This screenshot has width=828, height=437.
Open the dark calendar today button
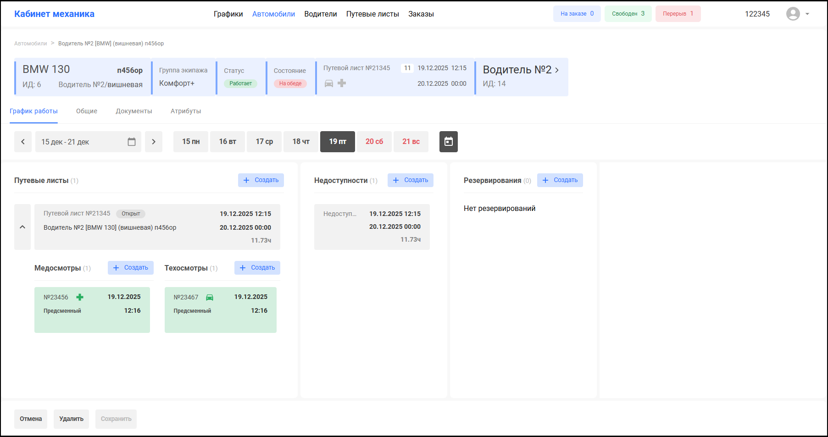point(448,142)
